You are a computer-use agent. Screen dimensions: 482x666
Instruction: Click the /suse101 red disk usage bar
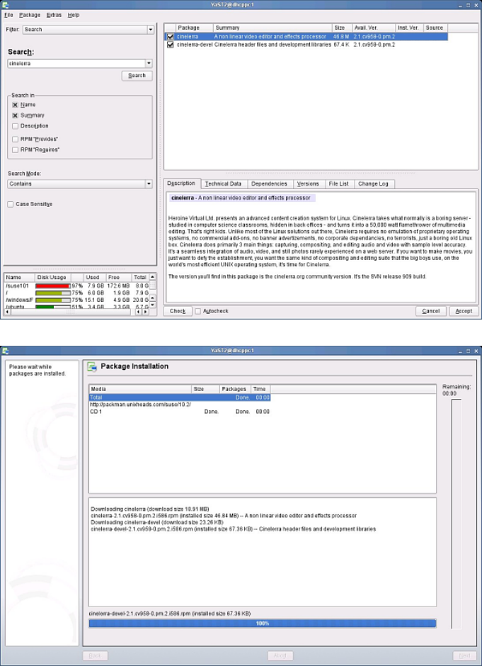[x=52, y=286]
